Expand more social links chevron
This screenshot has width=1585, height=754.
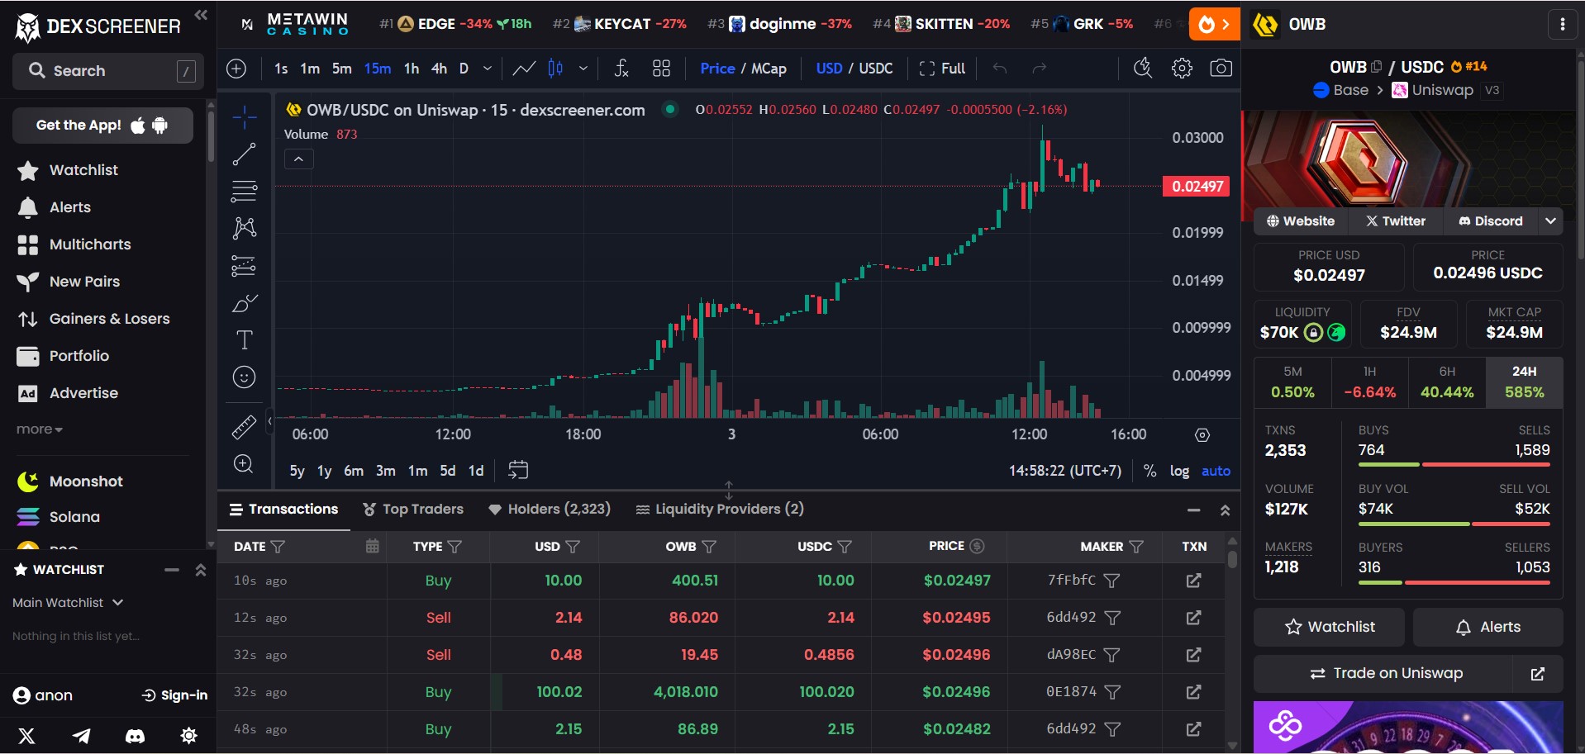point(1550,221)
